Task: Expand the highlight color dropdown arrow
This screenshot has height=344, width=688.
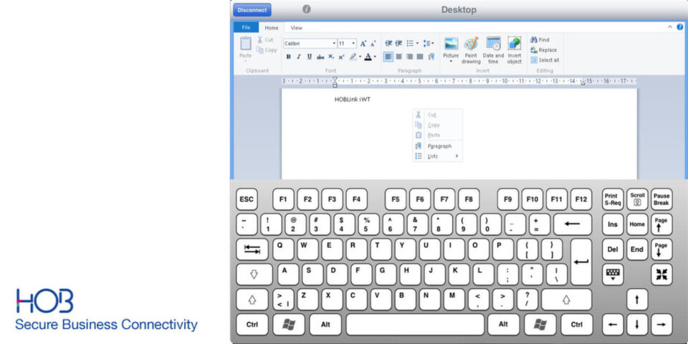Action: [x=360, y=57]
